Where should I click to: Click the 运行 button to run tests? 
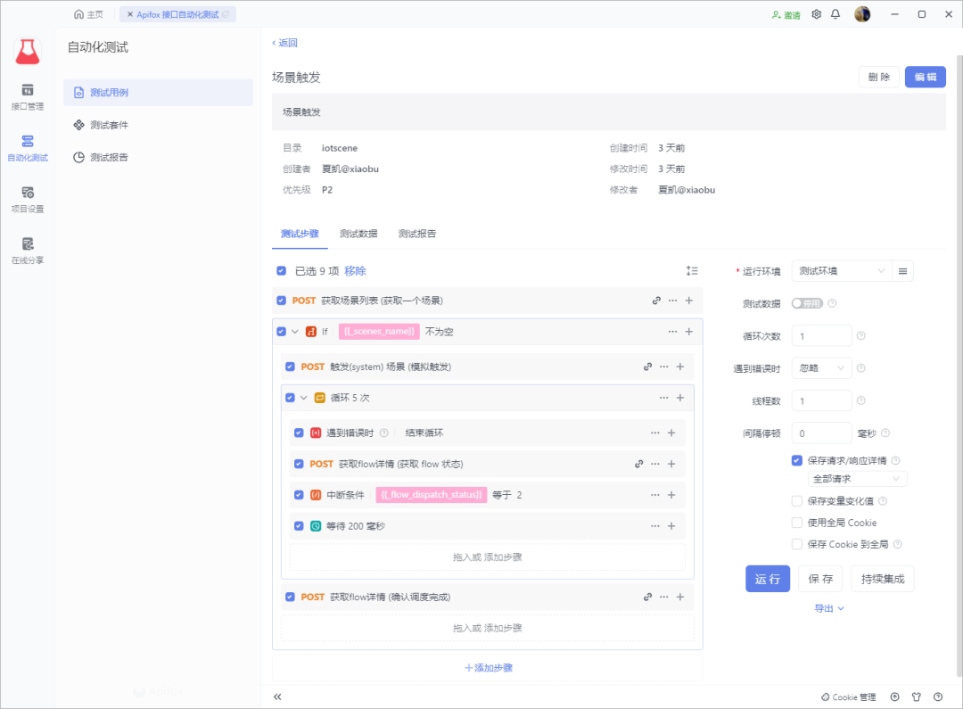(767, 578)
